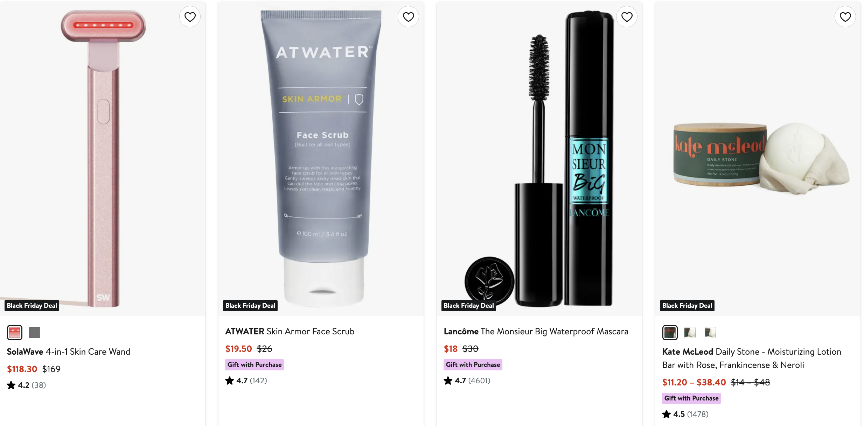The width and height of the screenshot is (864, 426).
Task: Add ATWATER Face Scrub to wishlist heart
Action: 409,17
